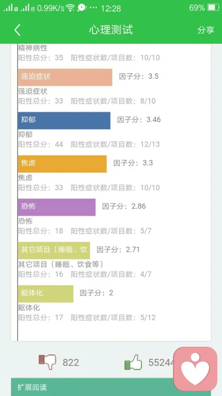Select the orange 焦虑 bar

tap(62, 164)
